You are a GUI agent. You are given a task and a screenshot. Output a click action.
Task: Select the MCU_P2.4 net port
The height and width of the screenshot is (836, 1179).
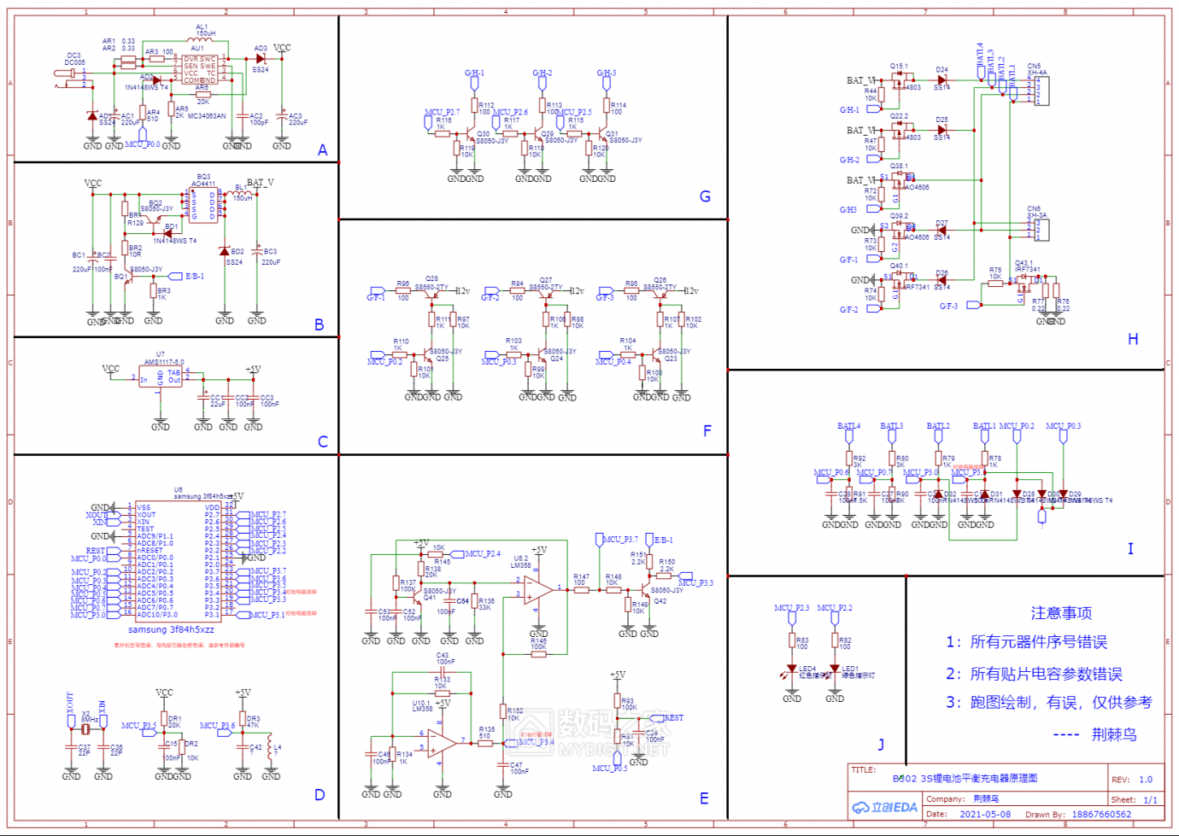click(x=476, y=554)
